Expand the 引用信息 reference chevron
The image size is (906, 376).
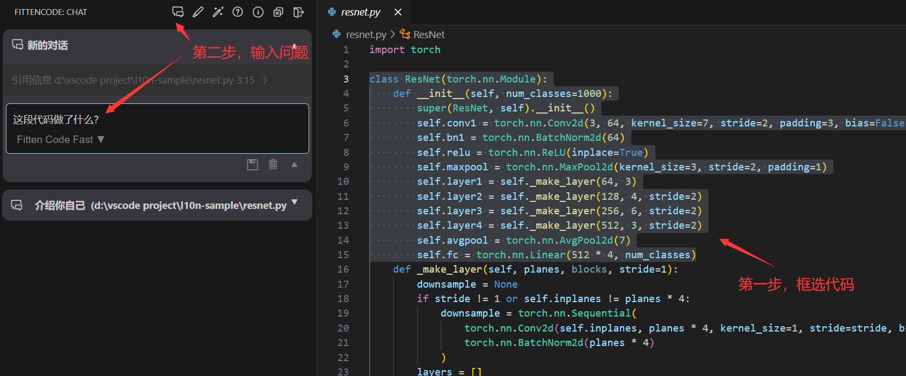265,80
